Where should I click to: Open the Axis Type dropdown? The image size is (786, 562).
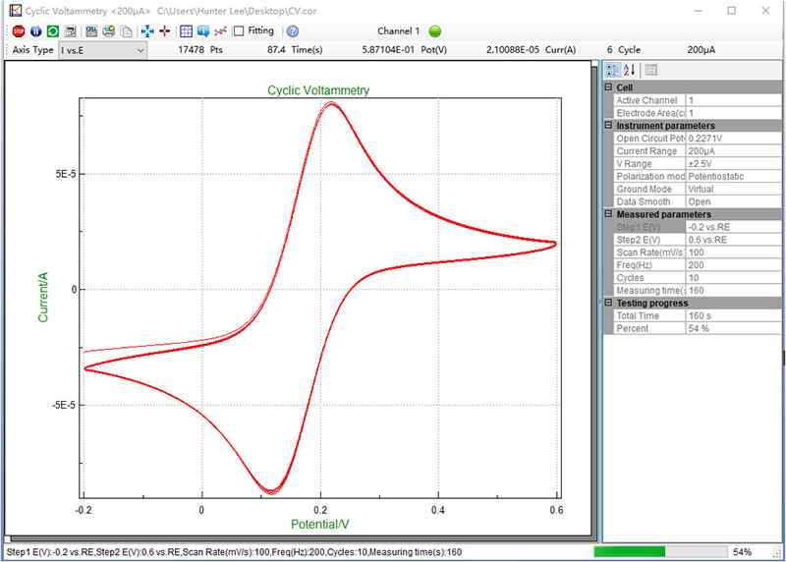(103, 50)
